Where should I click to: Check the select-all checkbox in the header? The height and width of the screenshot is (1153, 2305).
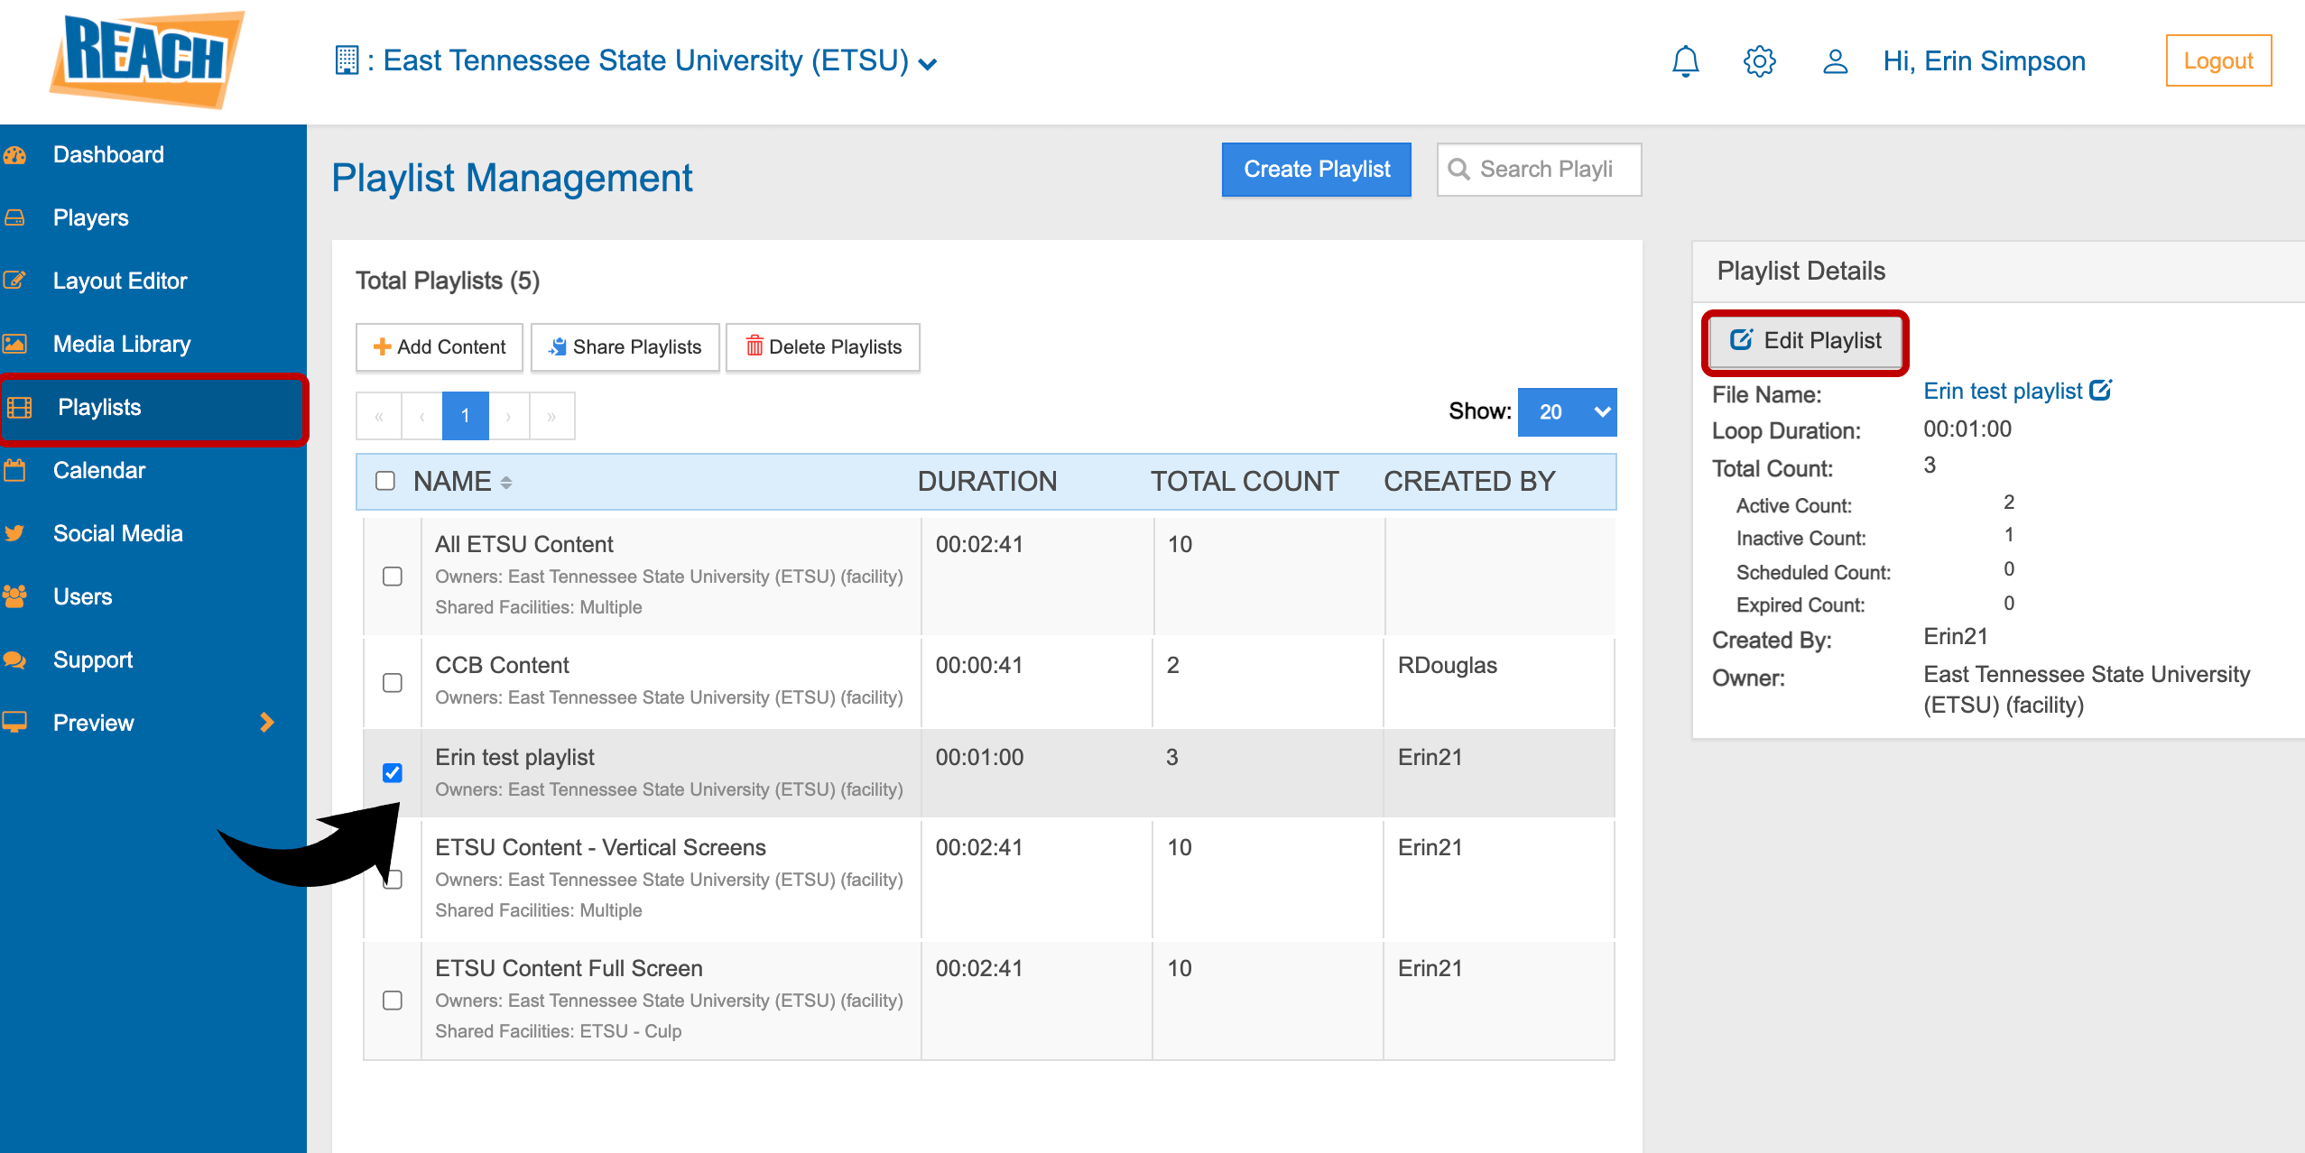click(384, 481)
